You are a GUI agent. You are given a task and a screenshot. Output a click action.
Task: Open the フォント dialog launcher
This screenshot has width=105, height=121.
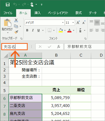(x=85, y=39)
